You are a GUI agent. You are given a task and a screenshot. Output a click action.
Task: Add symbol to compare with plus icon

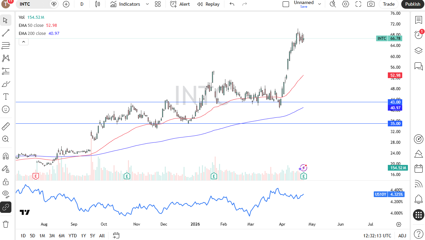66,4
